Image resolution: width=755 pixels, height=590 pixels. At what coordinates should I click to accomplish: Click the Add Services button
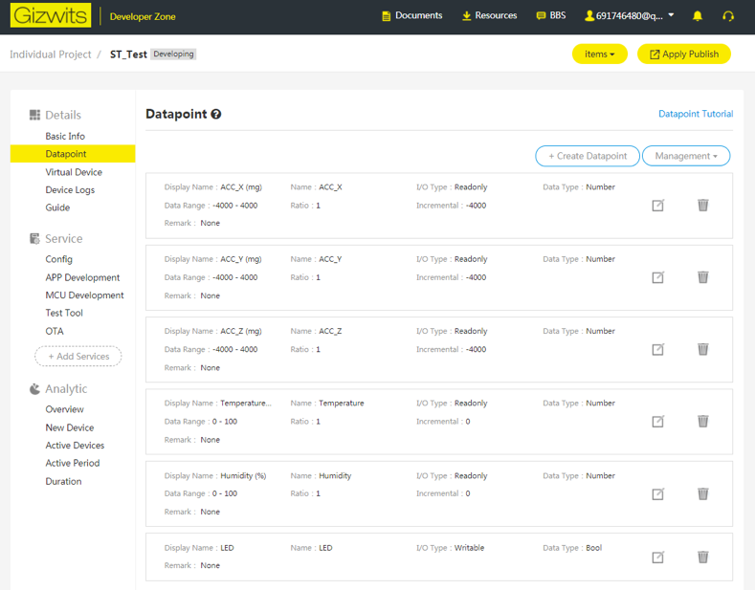[x=78, y=357]
